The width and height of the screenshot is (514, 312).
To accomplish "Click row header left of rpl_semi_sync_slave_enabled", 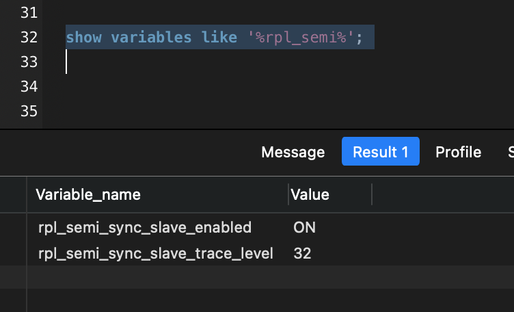I will tap(13, 227).
